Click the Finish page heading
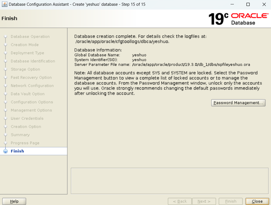This screenshot has height=205, width=271. 9,18
